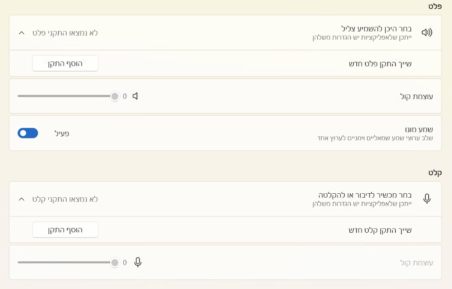Click the 'לא נמצאו התקני פלט' text
Screen dimensions: 452x289
(x=65, y=33)
